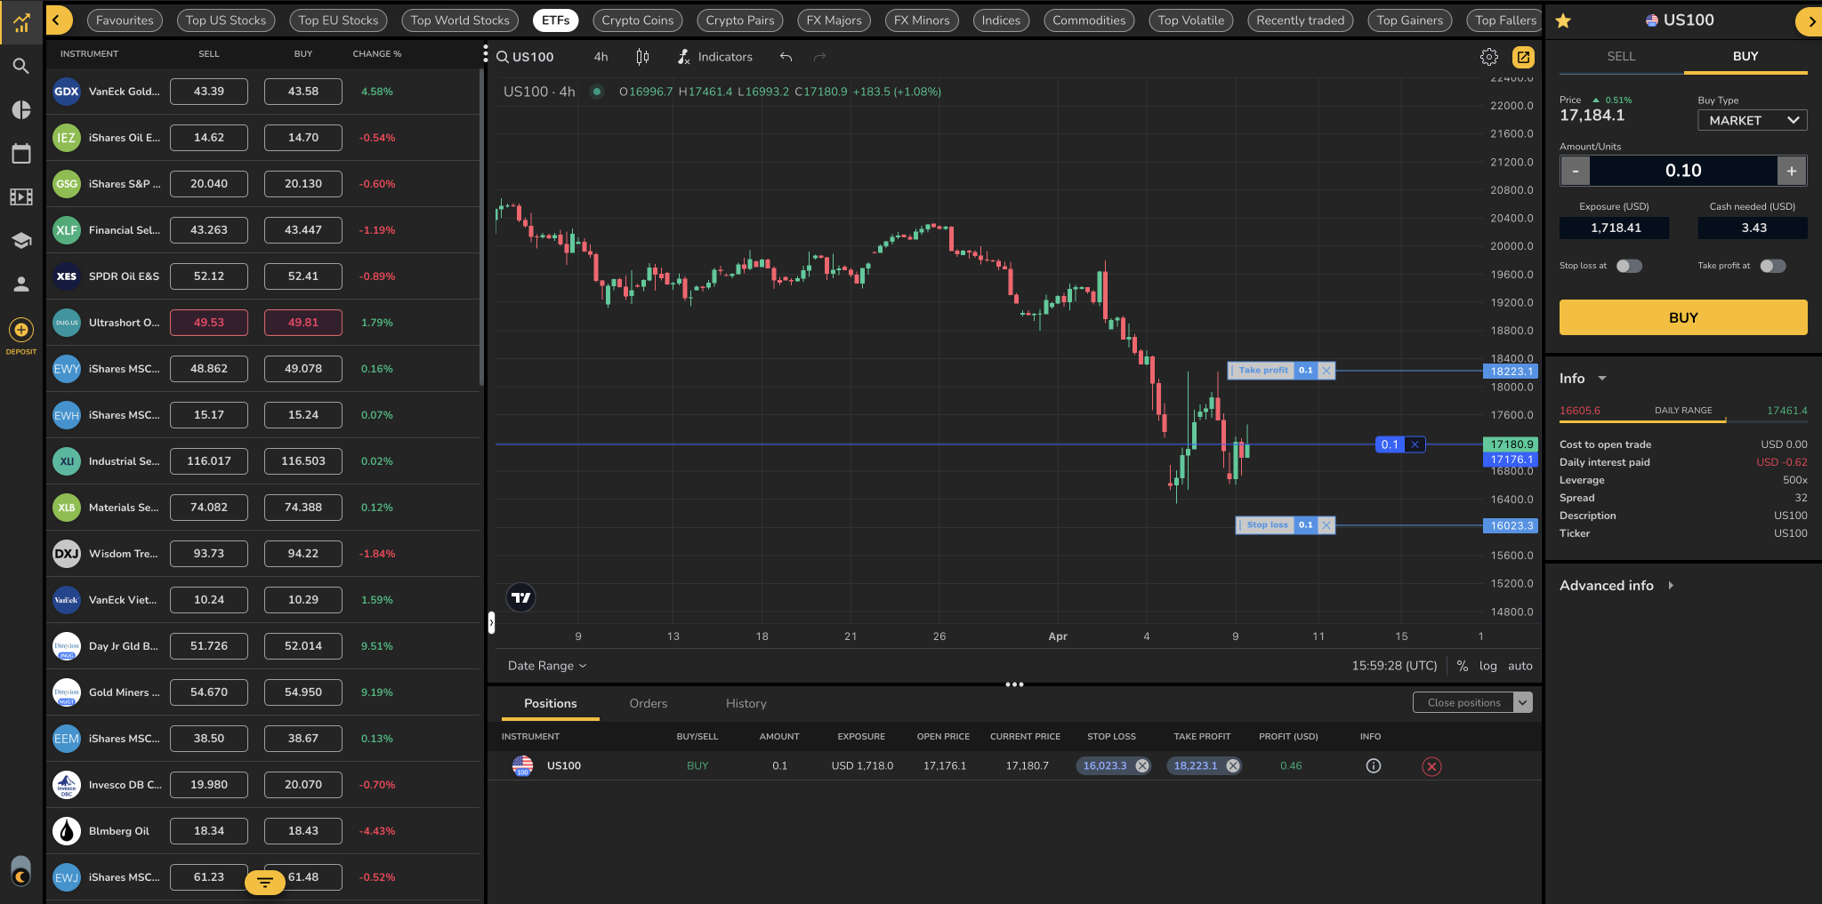Image resolution: width=1822 pixels, height=904 pixels.
Task: Click the TradingView logo on chart
Action: 521,598
